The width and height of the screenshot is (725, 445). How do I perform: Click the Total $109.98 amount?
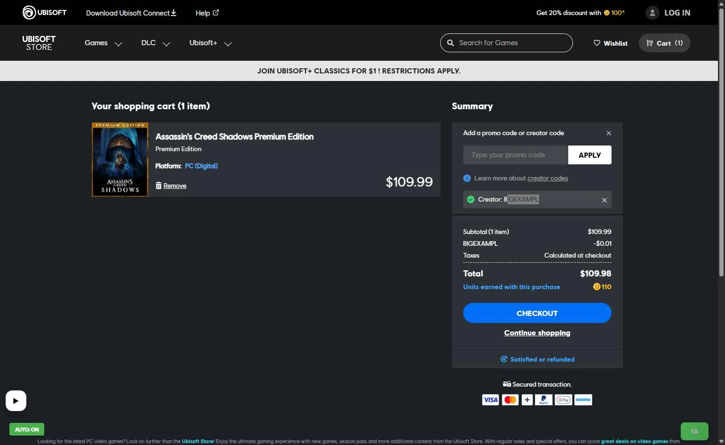click(x=596, y=274)
